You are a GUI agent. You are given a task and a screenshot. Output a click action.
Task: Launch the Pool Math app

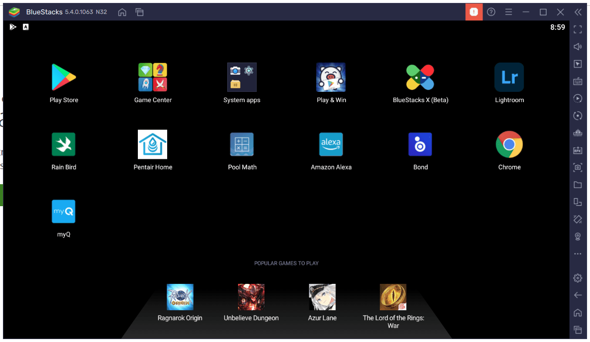[x=242, y=144]
